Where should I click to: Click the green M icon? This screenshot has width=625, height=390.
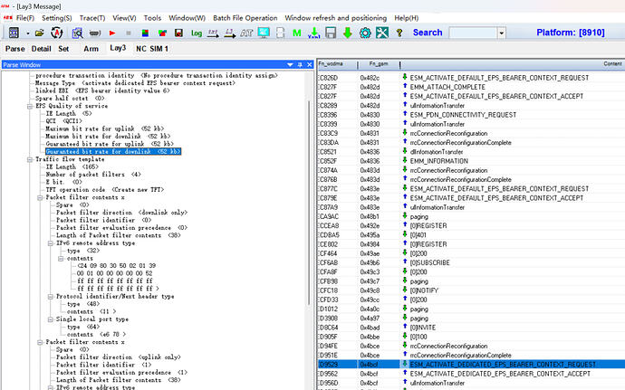296,33
